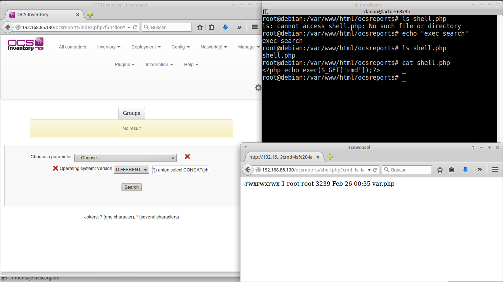Bookmark shell.php page with star icon
503x282 pixels.
tap(440, 170)
